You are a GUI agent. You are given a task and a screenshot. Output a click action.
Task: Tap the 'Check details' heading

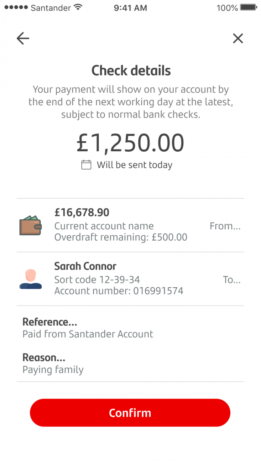[x=131, y=70]
